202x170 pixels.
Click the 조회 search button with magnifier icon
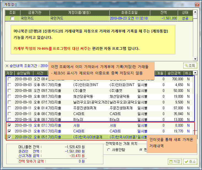click(190, 66)
